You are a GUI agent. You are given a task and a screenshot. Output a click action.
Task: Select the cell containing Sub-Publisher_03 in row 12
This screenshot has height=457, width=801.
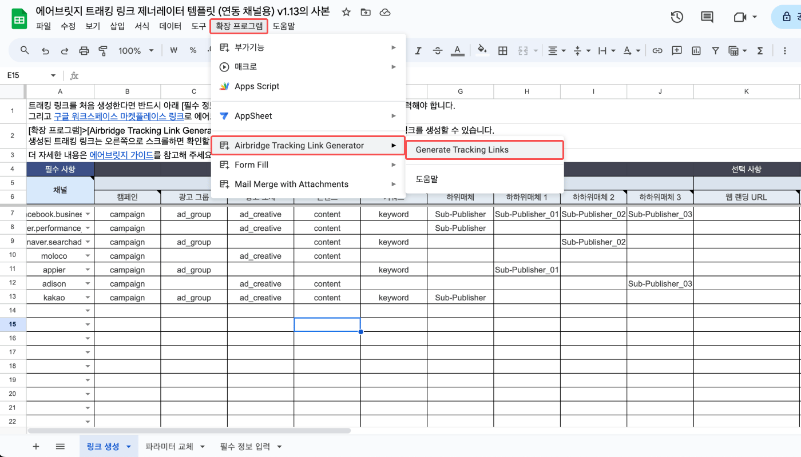pos(660,284)
